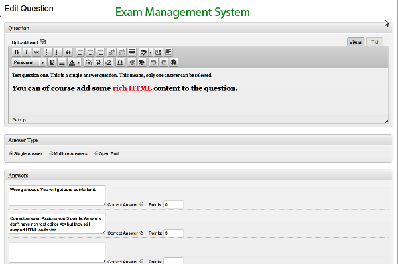Click the 'rich HTML' red text in editor

point(132,88)
